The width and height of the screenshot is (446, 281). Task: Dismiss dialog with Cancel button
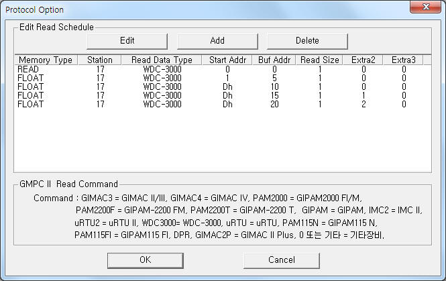tap(282, 260)
